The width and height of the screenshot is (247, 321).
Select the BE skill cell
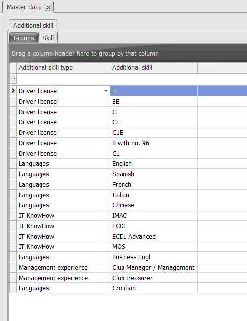coord(154,102)
